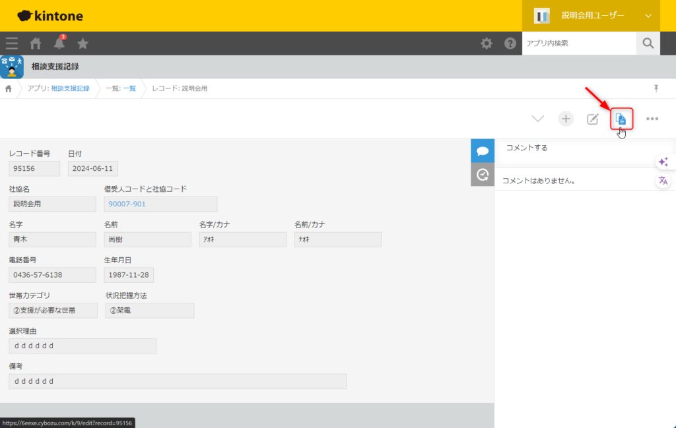
Task: Open the settings gear icon
Action: (x=487, y=44)
